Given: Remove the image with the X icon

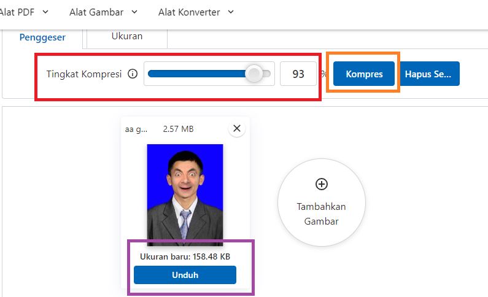Looking at the screenshot, I should [x=237, y=128].
